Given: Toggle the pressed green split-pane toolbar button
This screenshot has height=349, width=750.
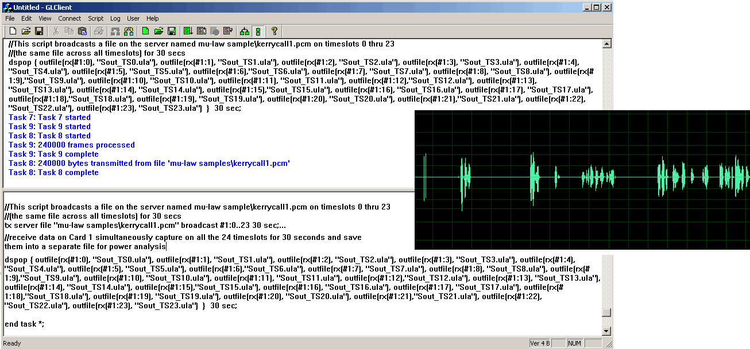Looking at the screenshot, I should pyautogui.click(x=258, y=30).
